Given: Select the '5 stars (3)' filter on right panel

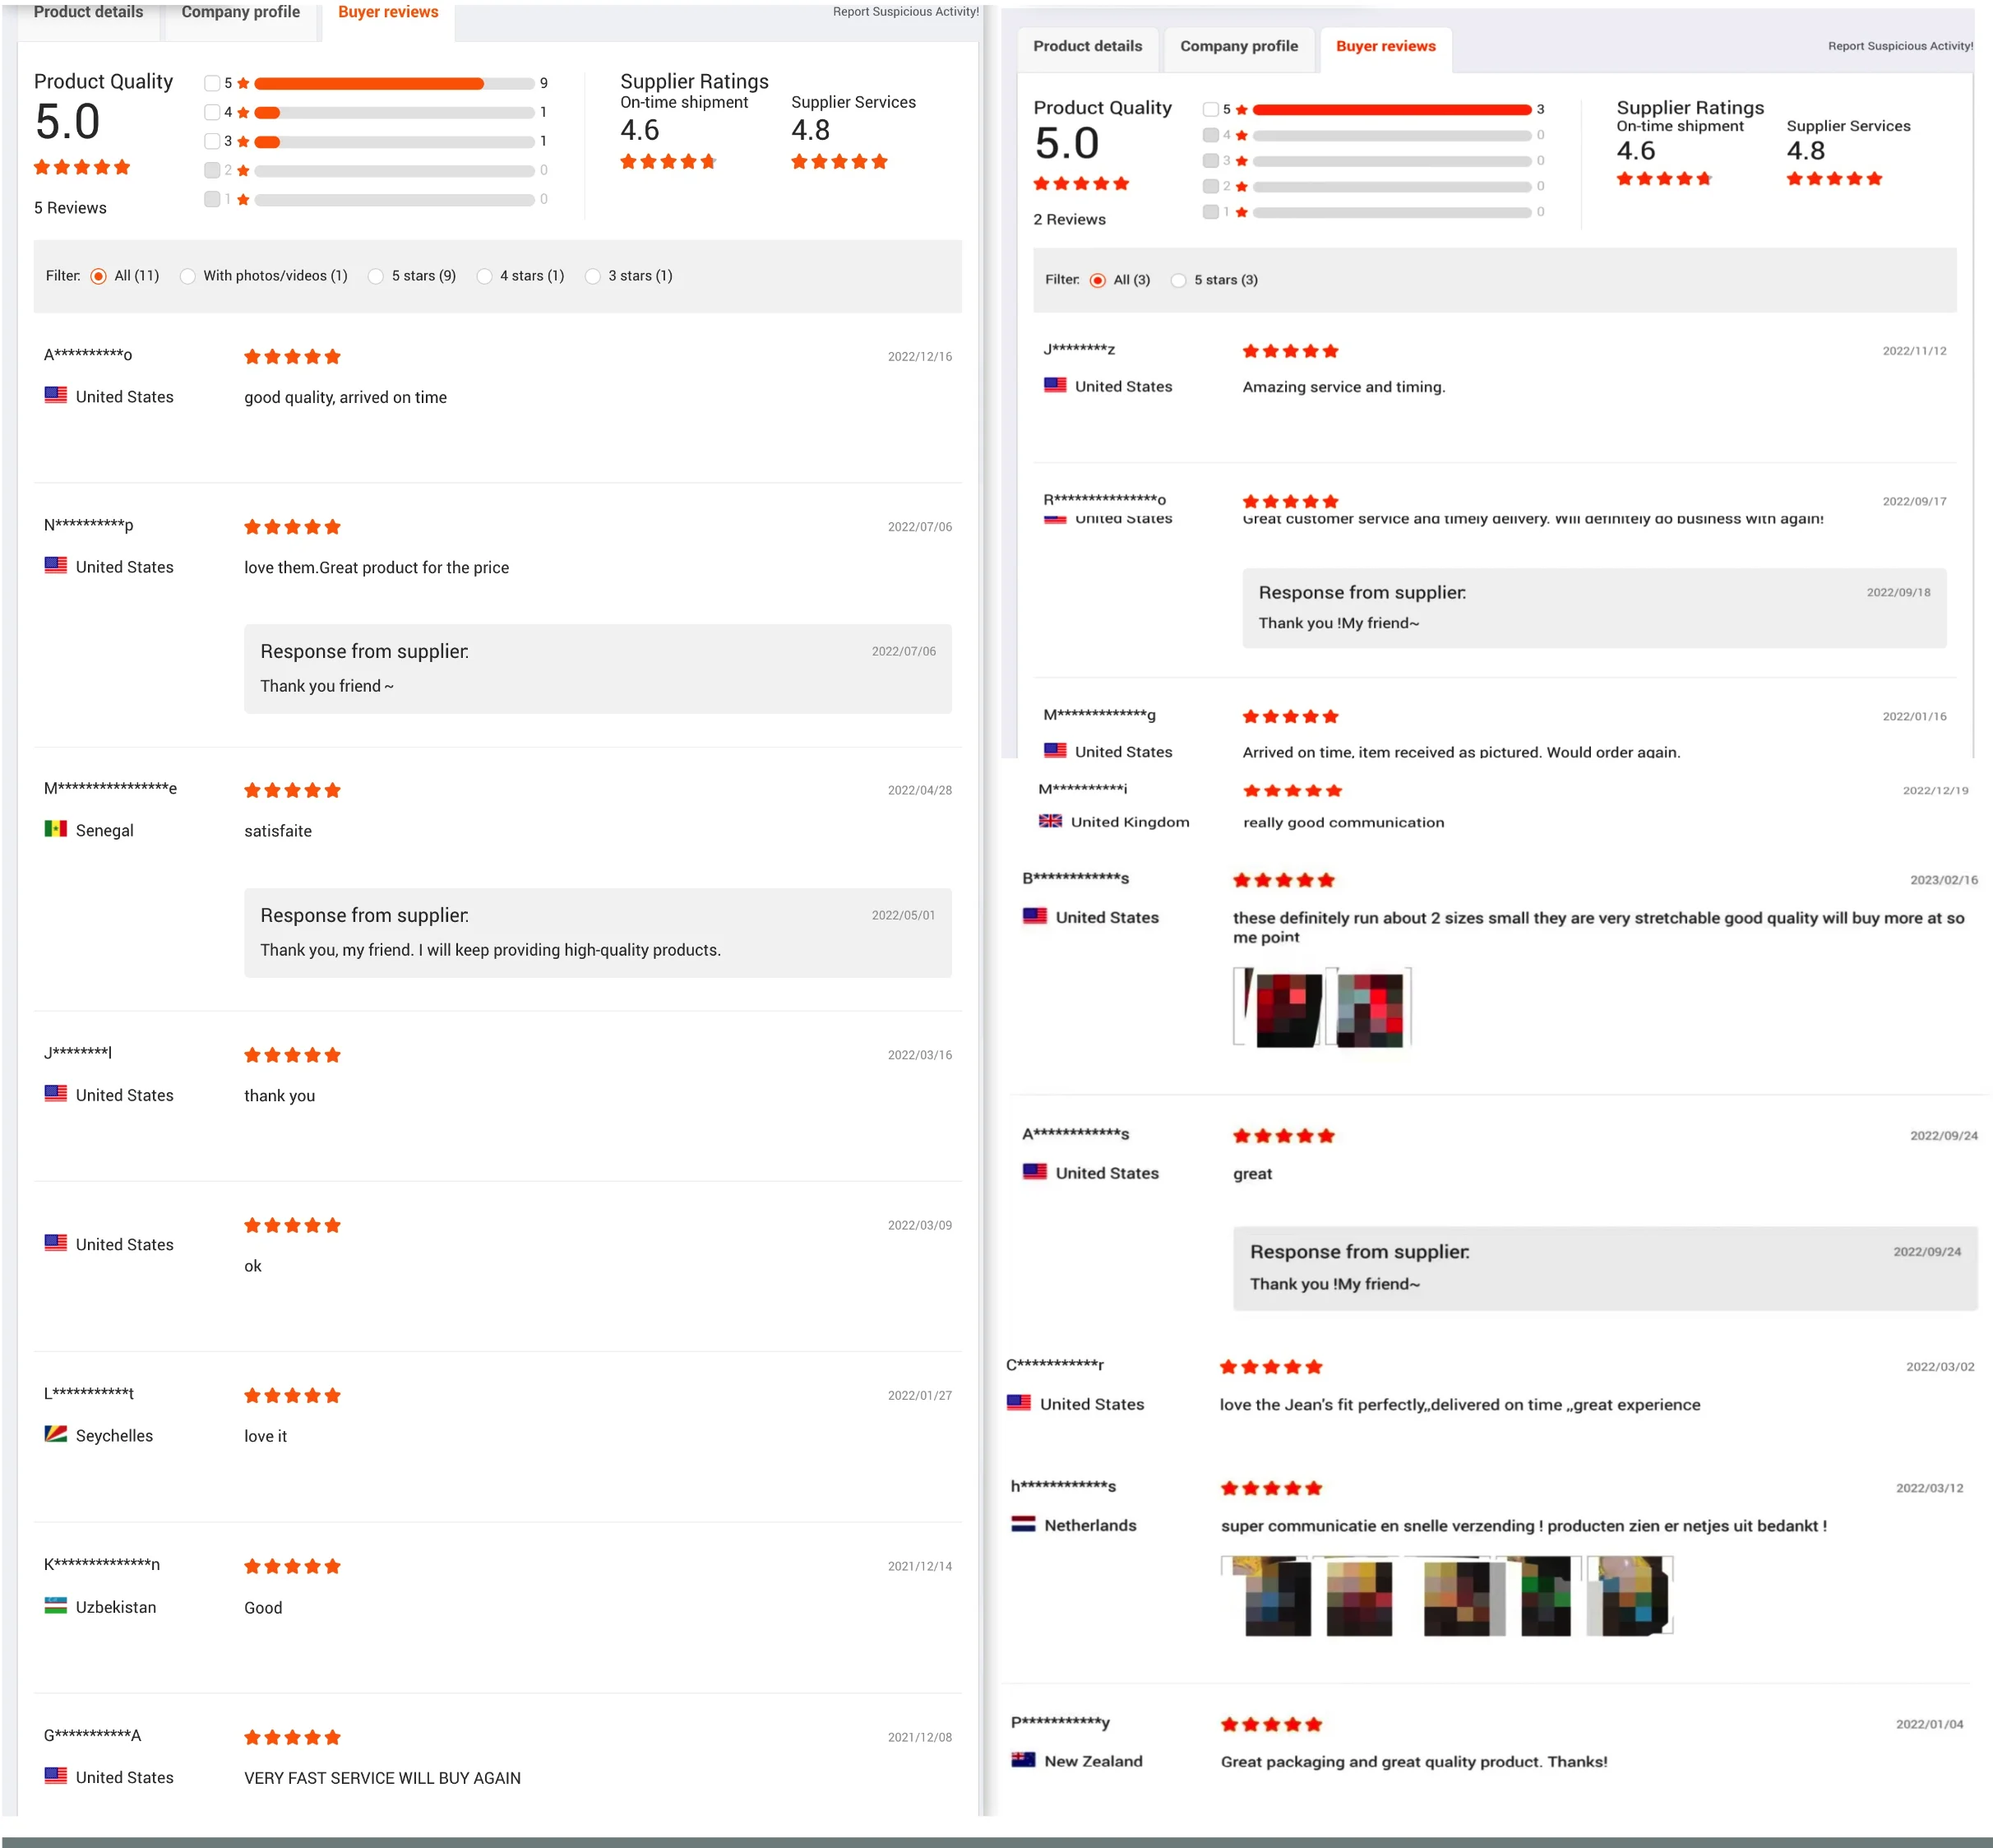Looking at the screenshot, I should pyautogui.click(x=1179, y=280).
